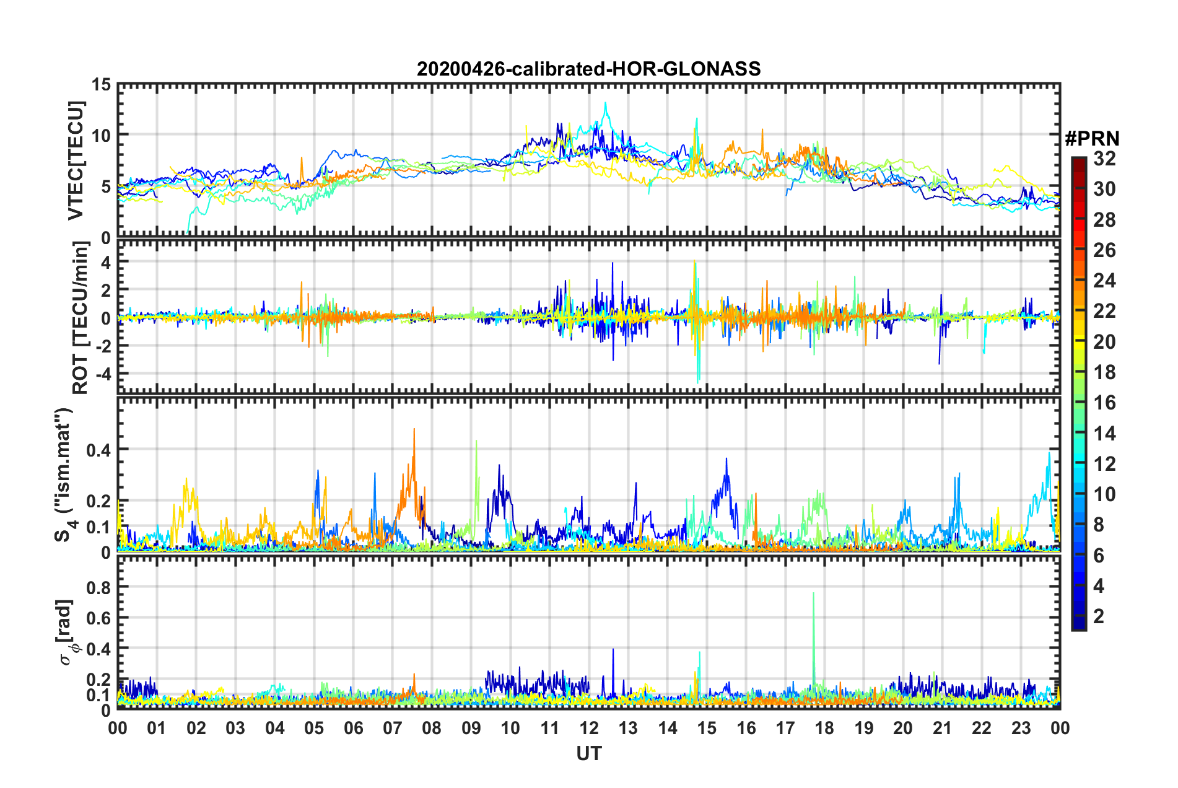Select the -2 tick on ROT axis
This screenshot has height=788, width=1178.
(103, 346)
